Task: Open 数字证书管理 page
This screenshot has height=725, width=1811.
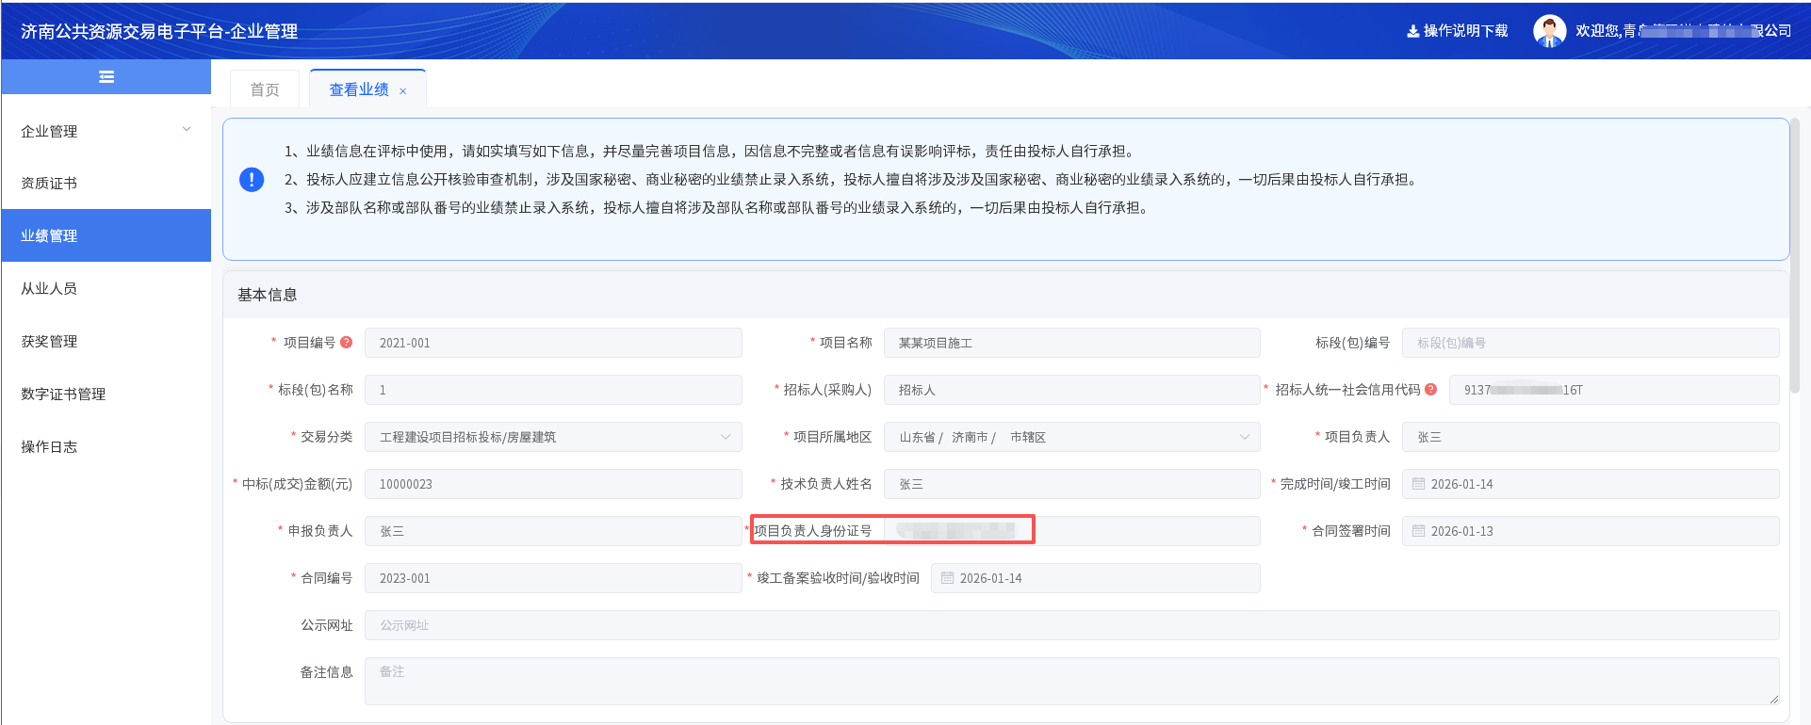Action: tap(63, 395)
